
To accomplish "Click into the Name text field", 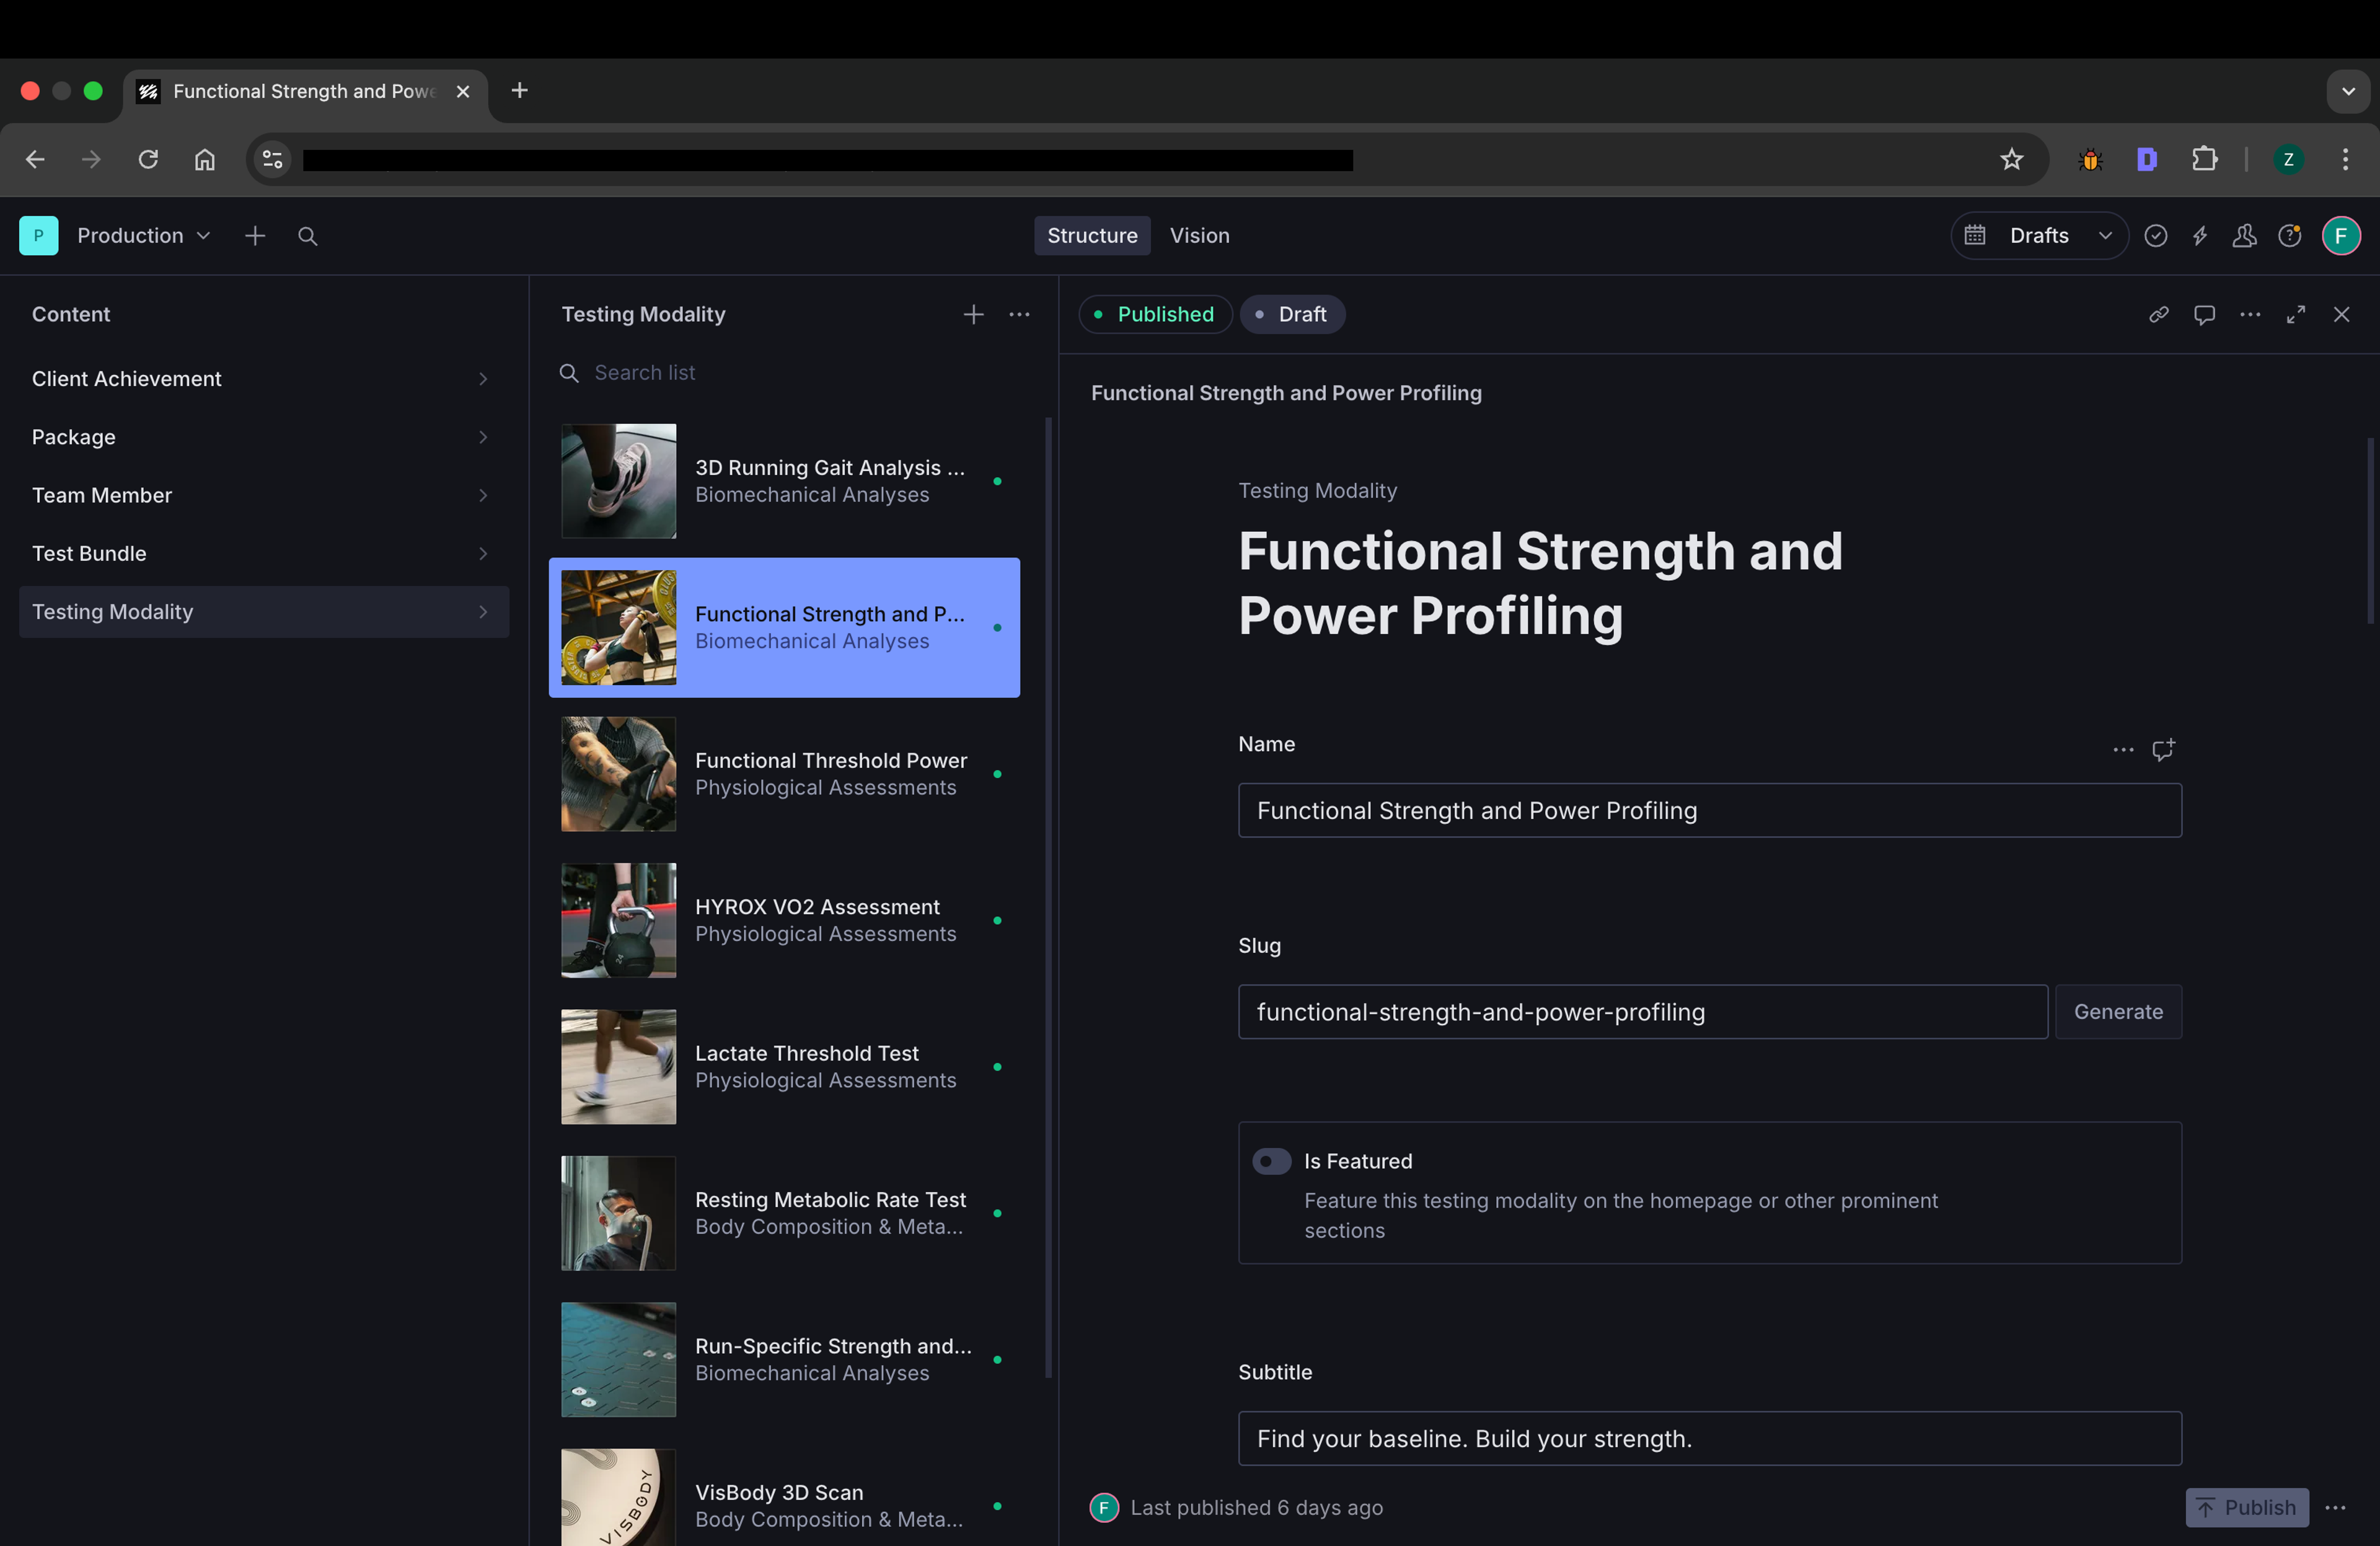I will click(1709, 810).
